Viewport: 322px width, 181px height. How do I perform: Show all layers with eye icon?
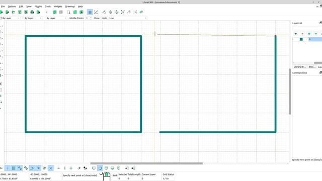(296, 34)
